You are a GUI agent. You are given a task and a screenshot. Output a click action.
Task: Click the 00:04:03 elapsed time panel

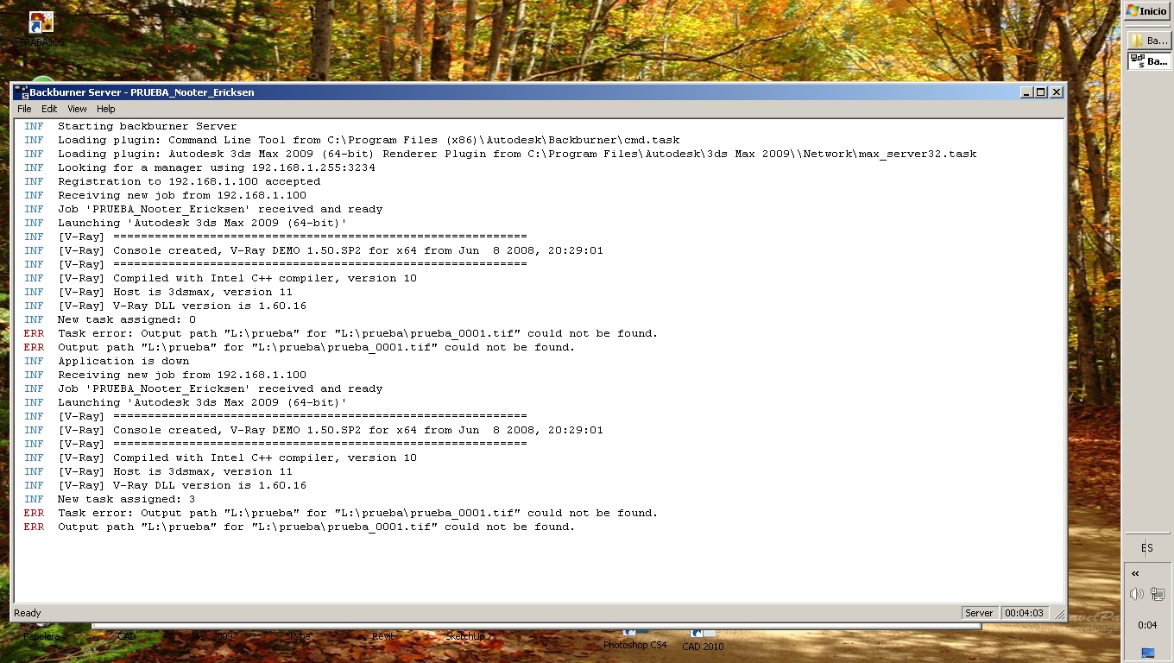click(1024, 613)
